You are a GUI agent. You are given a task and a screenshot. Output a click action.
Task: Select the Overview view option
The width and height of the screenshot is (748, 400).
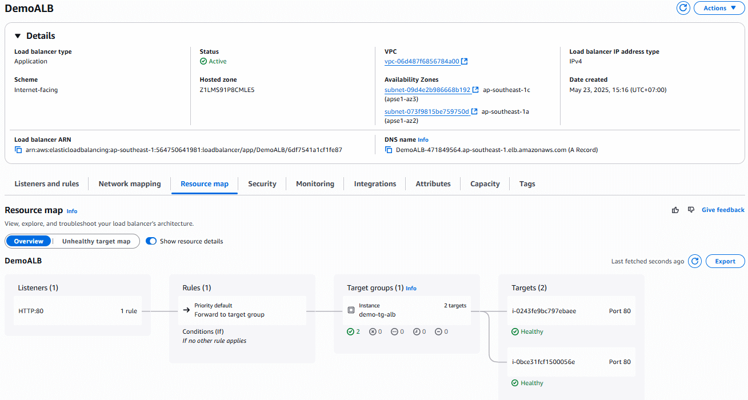coord(29,241)
